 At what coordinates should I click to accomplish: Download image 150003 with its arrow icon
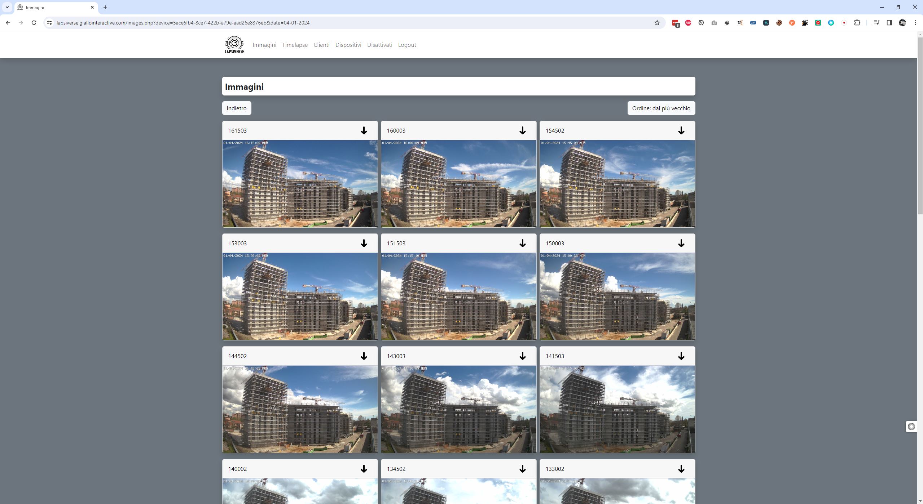681,243
